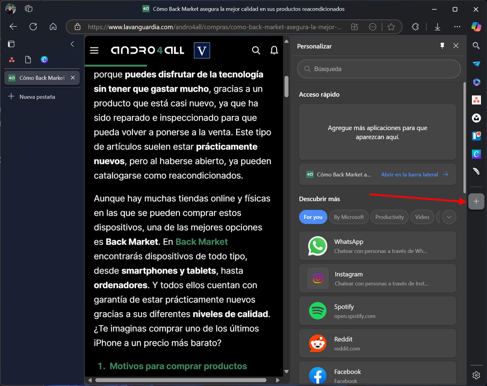This screenshot has height=386, width=487.
Task: Pin the Personalizar panel
Action: point(442,46)
